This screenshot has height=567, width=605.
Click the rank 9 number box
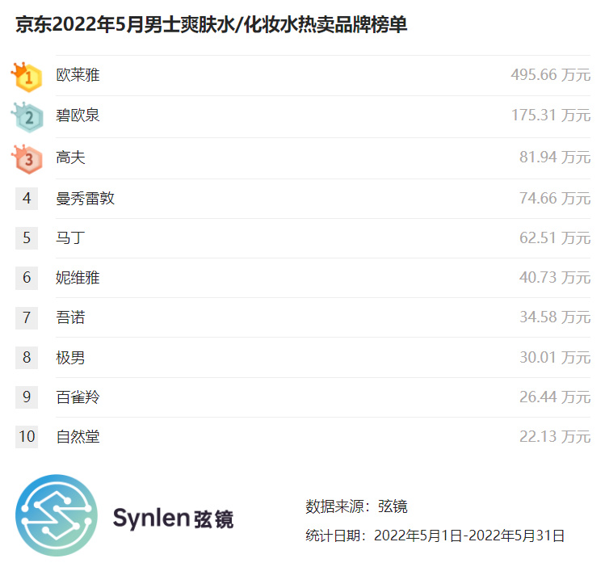pyautogui.click(x=27, y=397)
